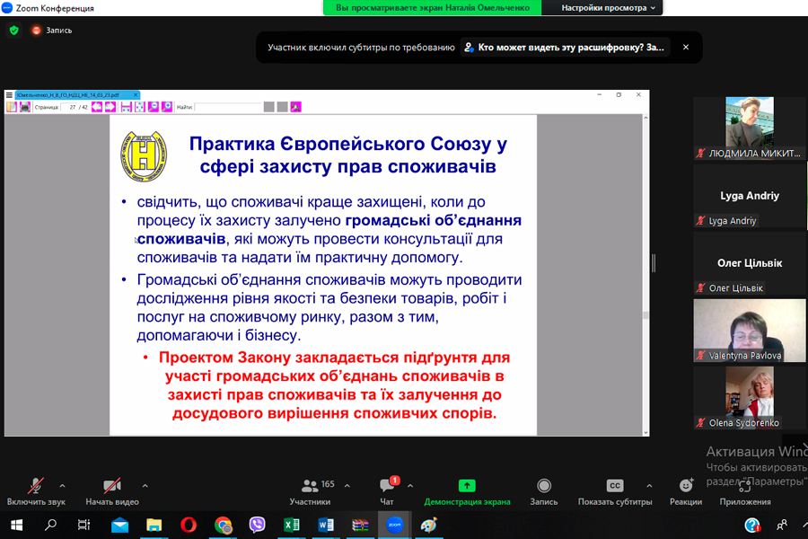Toggle Показать субтитры

pyautogui.click(x=615, y=492)
